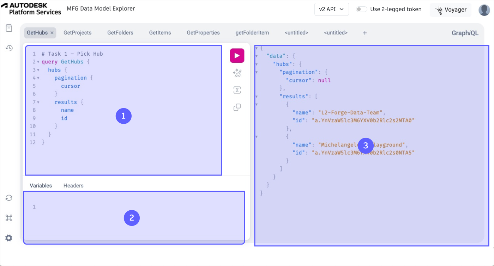The height and width of the screenshot is (266, 494).
Task: Switch to the getFolderItem tab
Action: coord(252,33)
